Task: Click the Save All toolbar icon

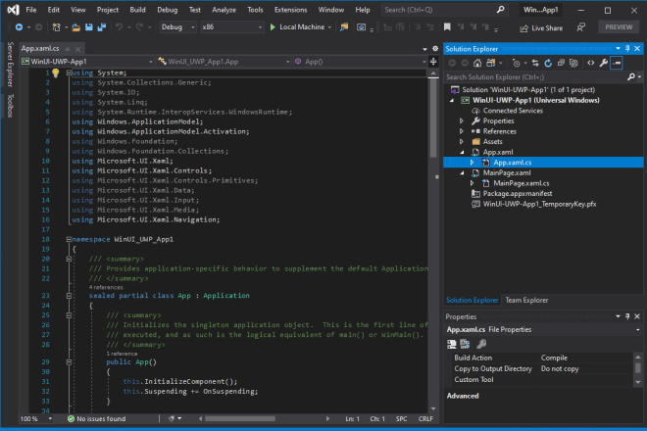Action: (102, 27)
